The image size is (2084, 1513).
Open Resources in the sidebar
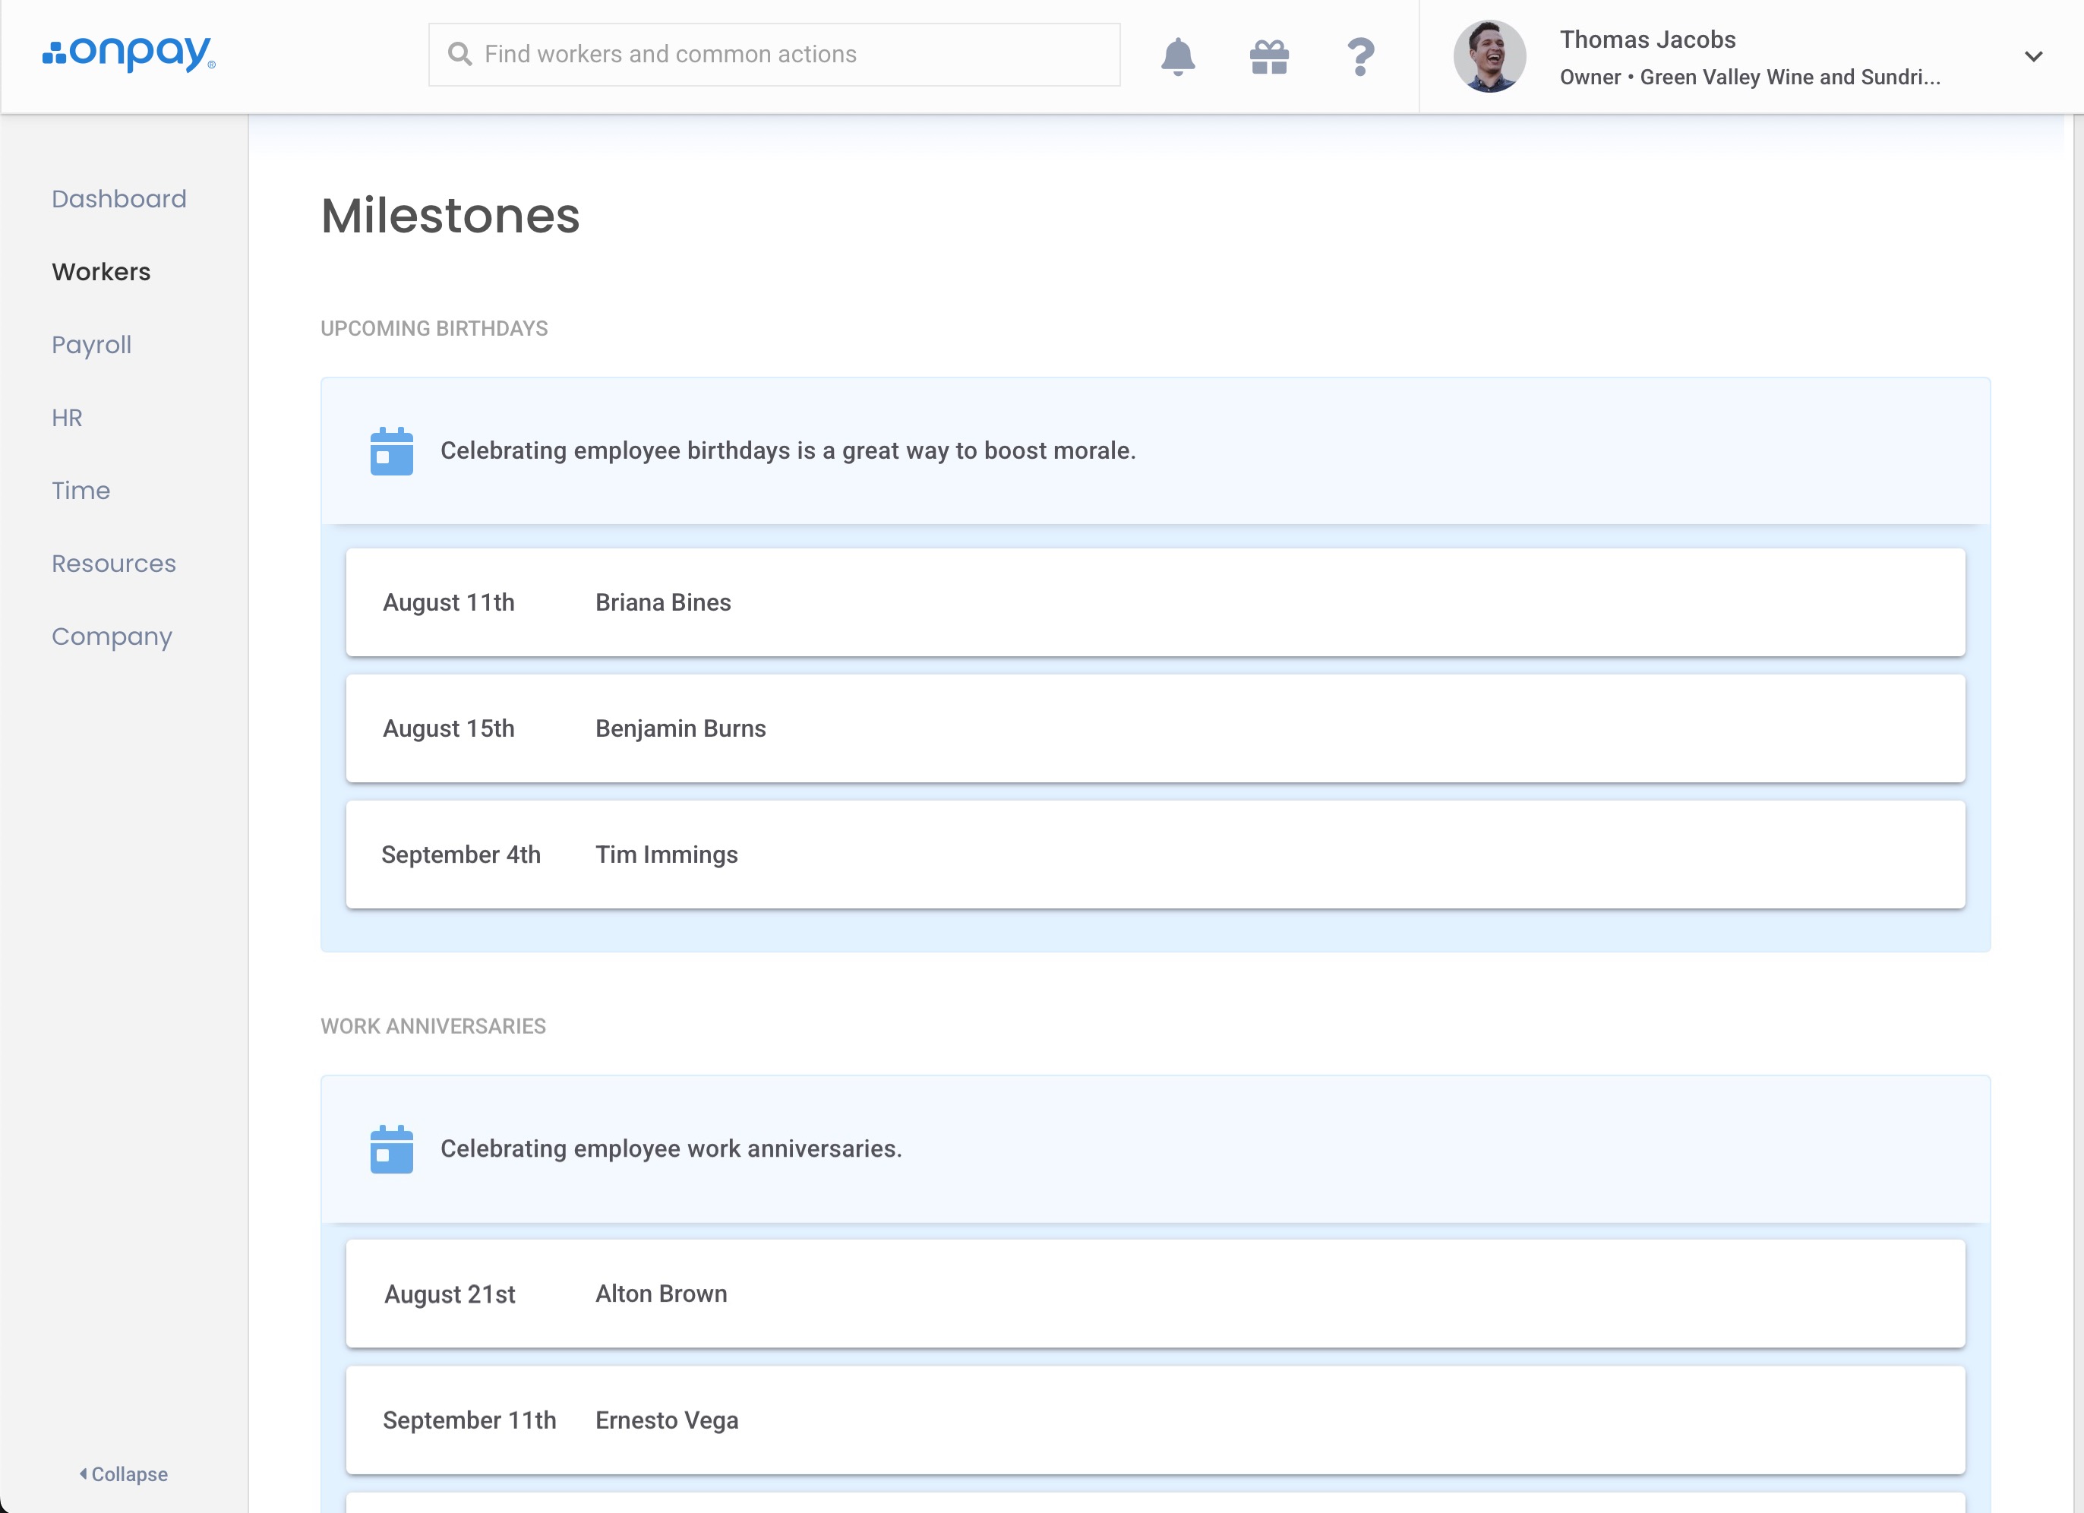(113, 564)
